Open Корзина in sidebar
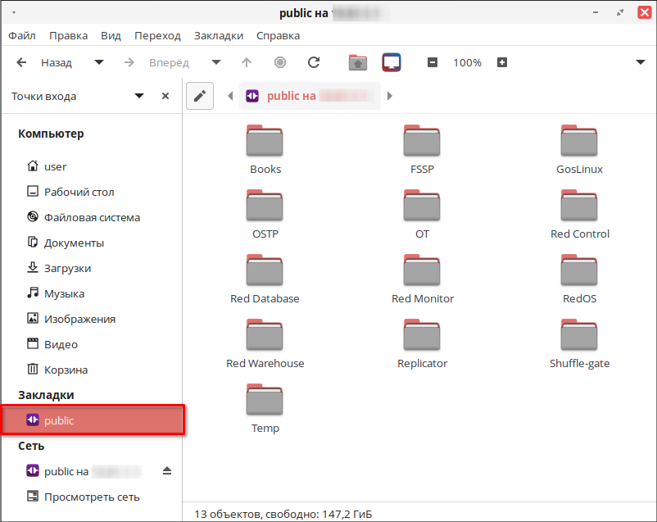Image resolution: width=657 pixels, height=522 pixels. [x=92, y=370]
